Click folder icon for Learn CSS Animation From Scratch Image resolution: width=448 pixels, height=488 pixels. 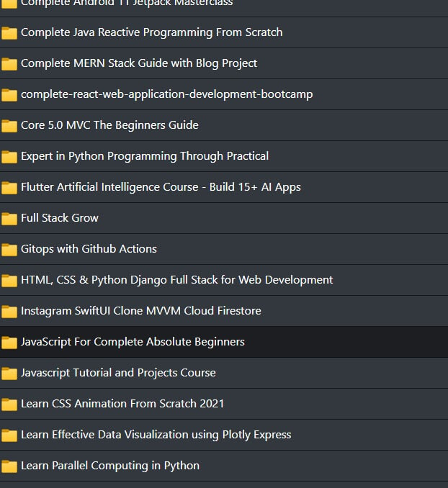(x=9, y=405)
